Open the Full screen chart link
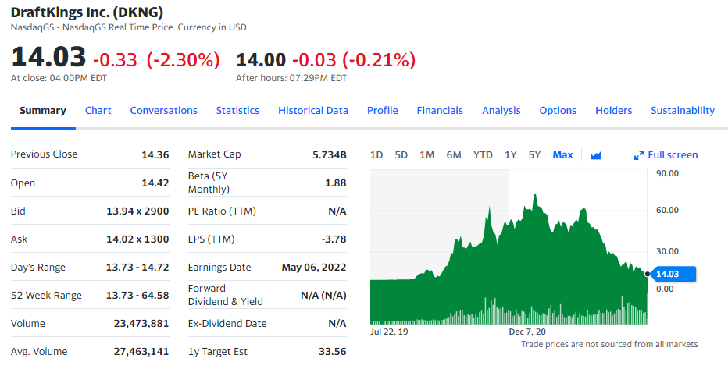 [x=666, y=155]
